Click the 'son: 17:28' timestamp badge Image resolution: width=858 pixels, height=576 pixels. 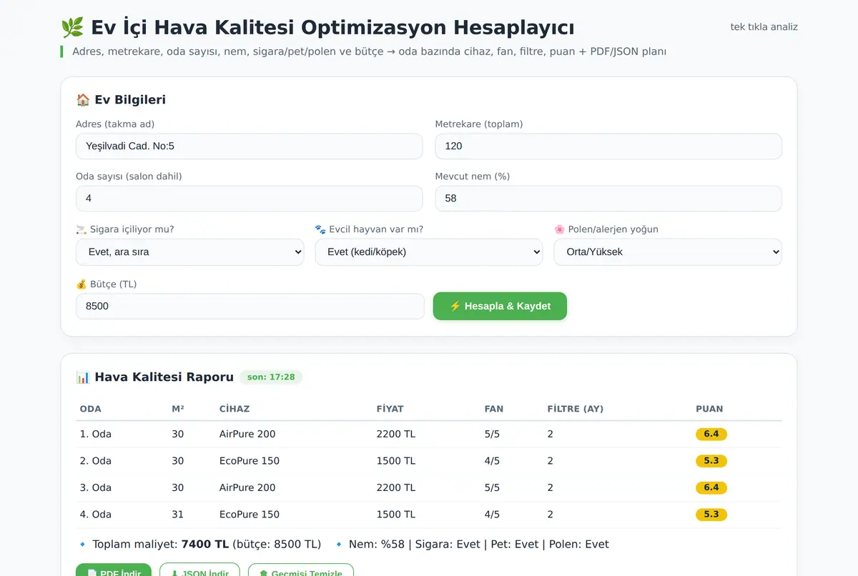(271, 377)
